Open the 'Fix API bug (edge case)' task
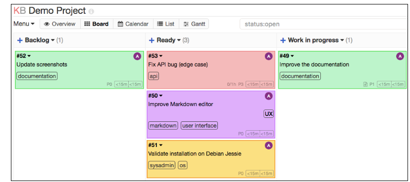 pyautogui.click(x=178, y=65)
